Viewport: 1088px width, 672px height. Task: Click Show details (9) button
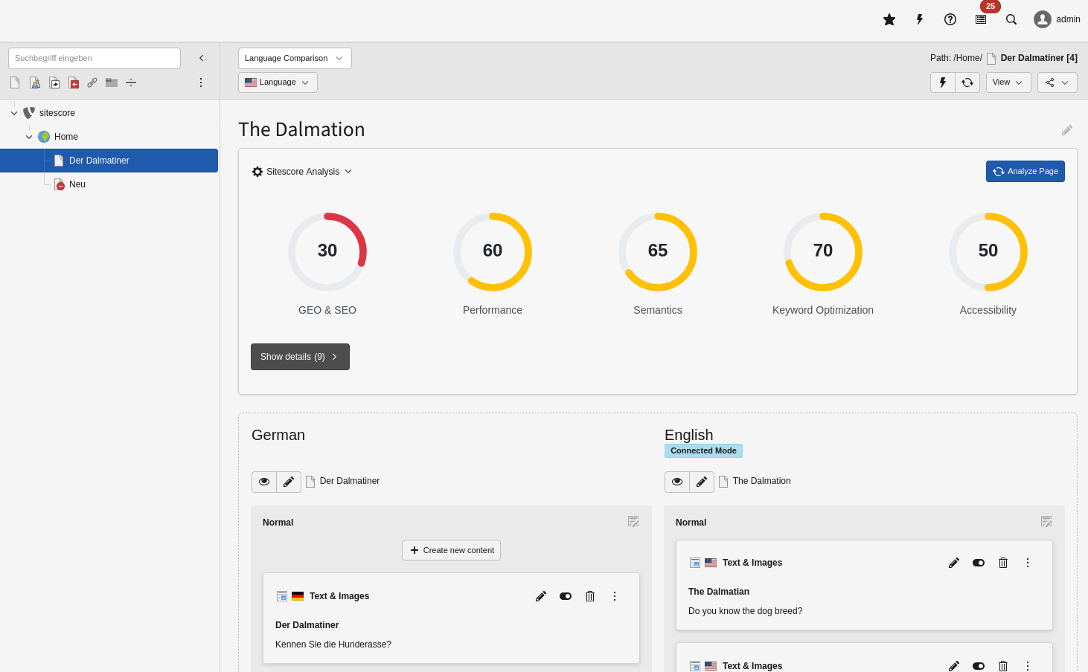tap(300, 357)
